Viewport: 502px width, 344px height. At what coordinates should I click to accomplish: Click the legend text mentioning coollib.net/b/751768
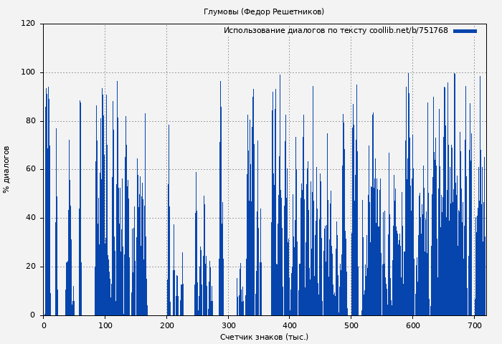coord(336,31)
